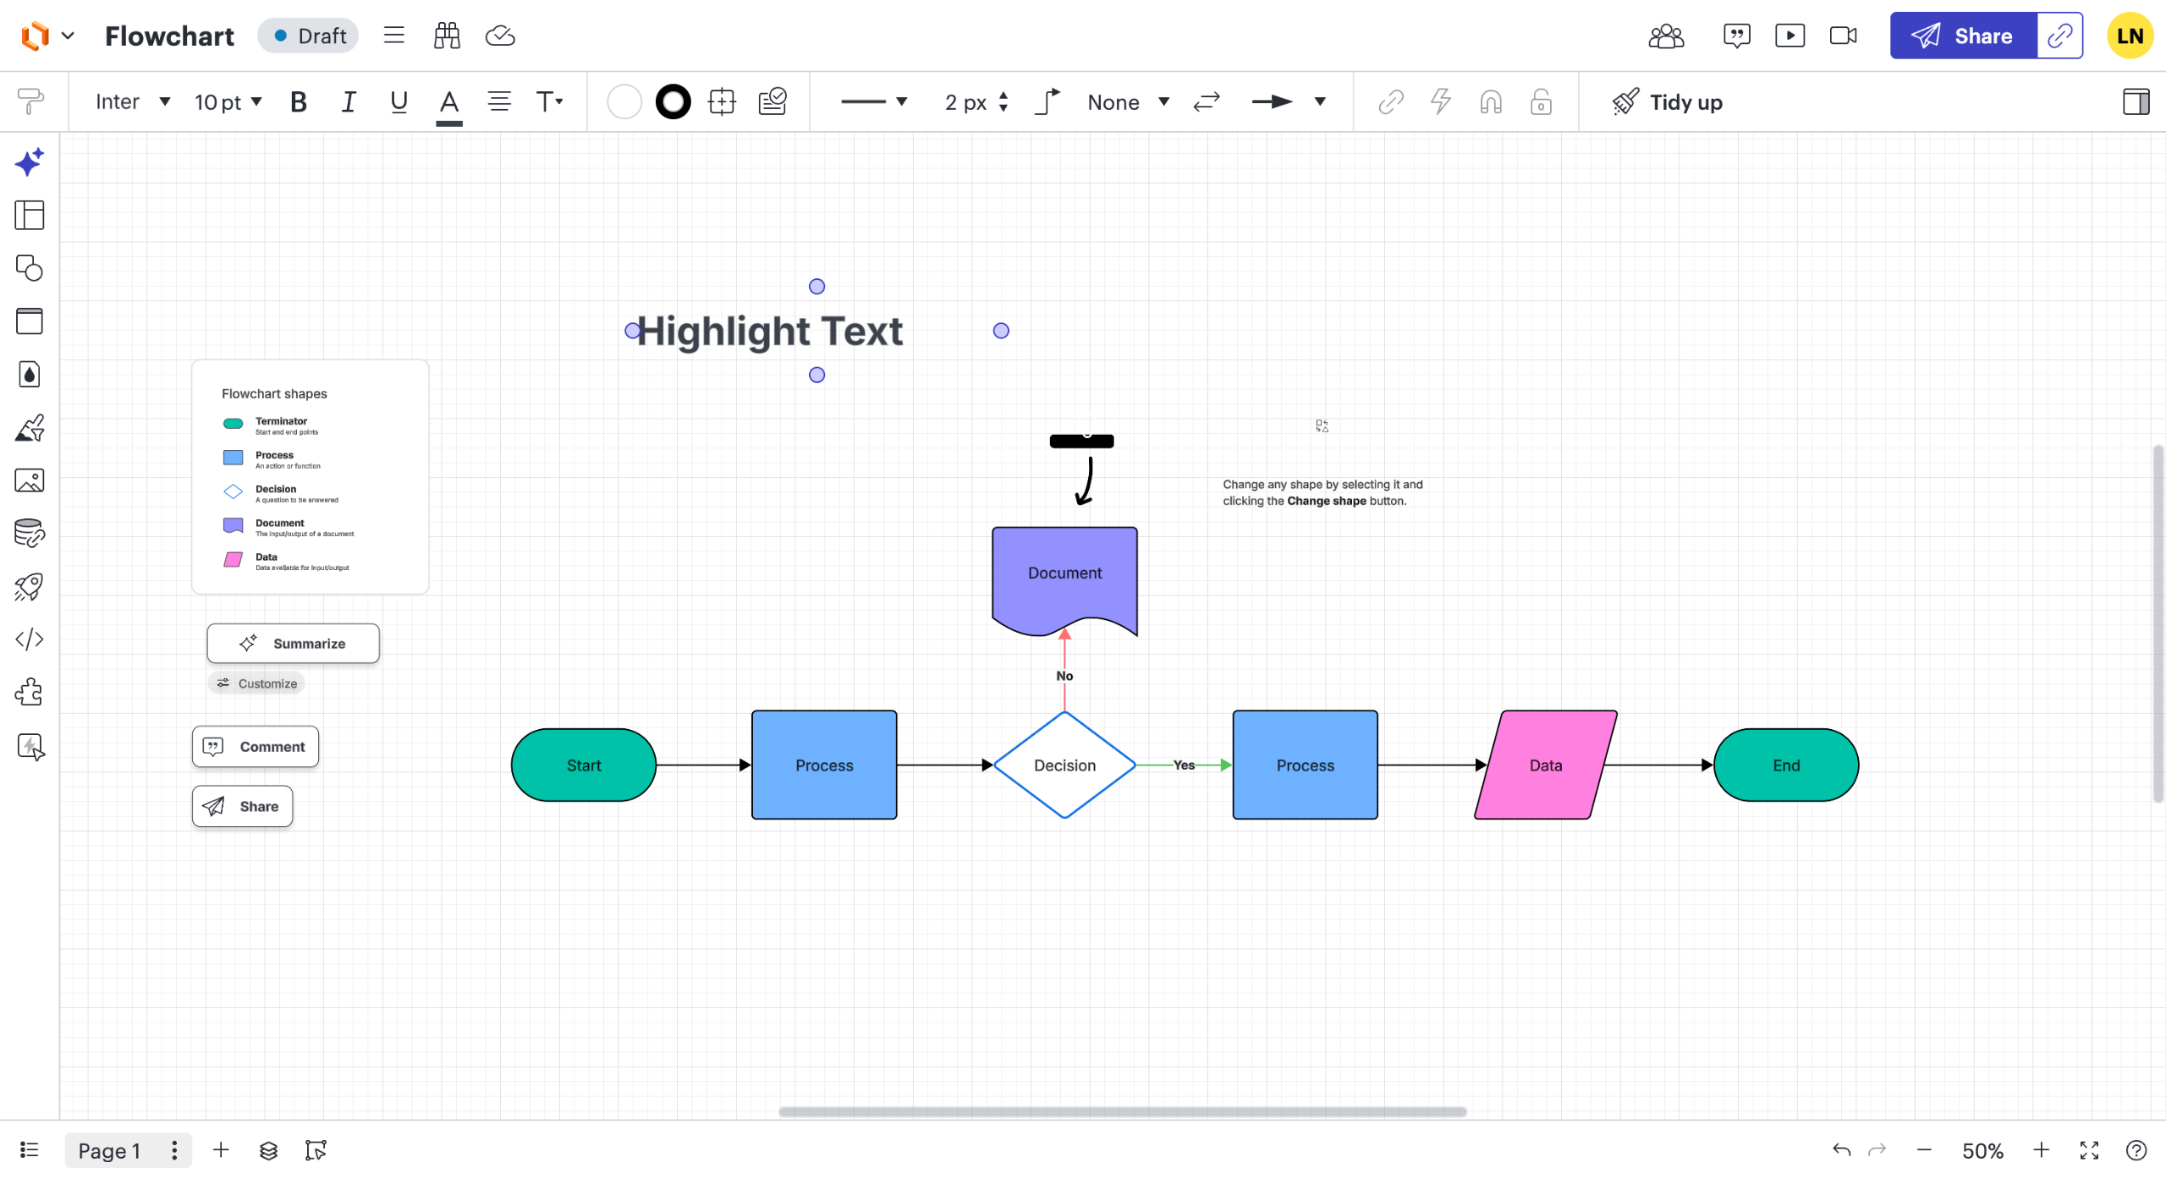Open the layers icon in bottom bar

click(x=268, y=1150)
